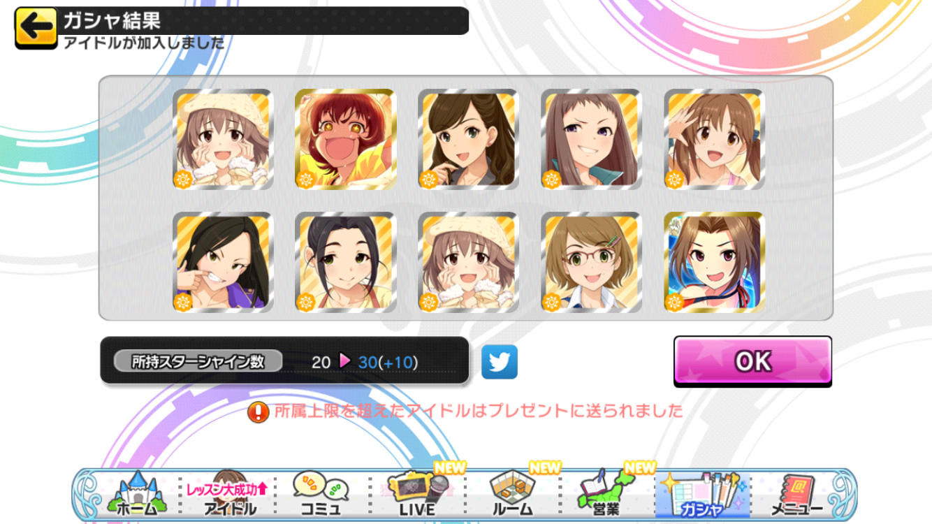Screen dimensions: 932x524
Task: Select the glasses-wearing idol card
Action: click(592, 262)
